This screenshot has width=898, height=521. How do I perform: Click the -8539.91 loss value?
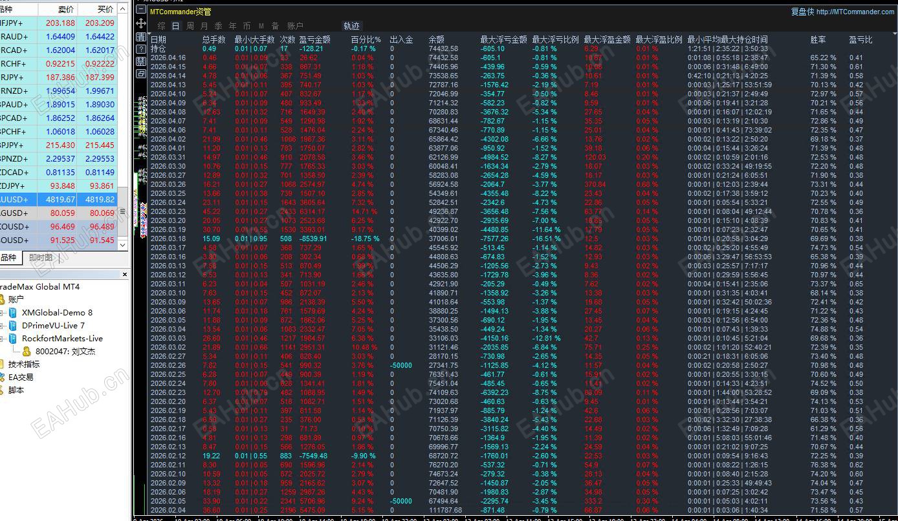point(313,239)
